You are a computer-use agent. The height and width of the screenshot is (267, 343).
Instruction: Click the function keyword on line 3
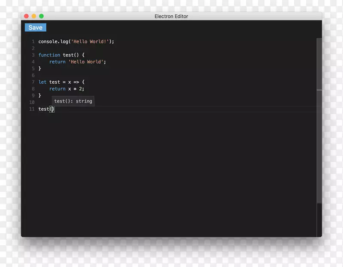pyautogui.click(x=49, y=55)
